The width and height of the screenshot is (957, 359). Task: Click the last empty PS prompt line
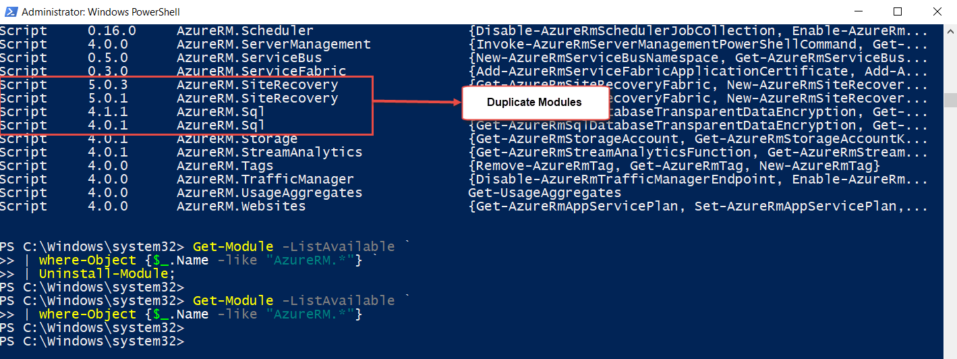92,341
